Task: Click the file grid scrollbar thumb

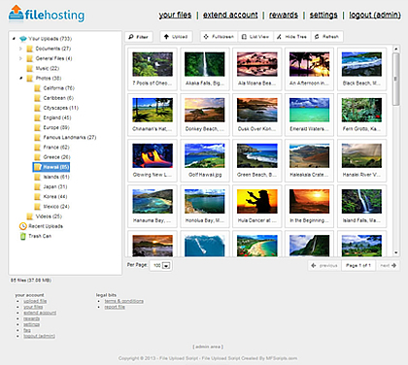Action: point(395,79)
